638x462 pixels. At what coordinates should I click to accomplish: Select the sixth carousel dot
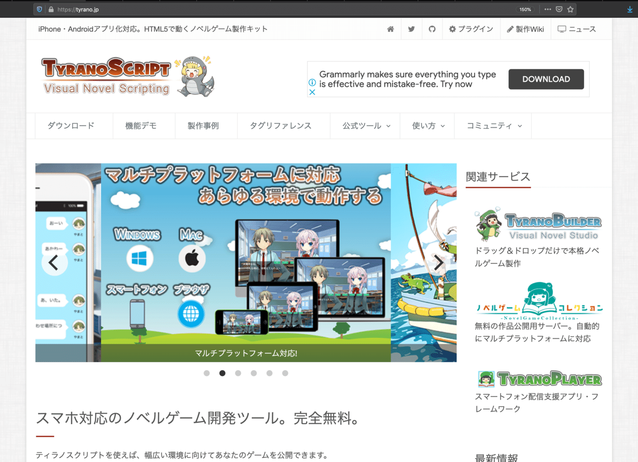pyautogui.click(x=285, y=373)
